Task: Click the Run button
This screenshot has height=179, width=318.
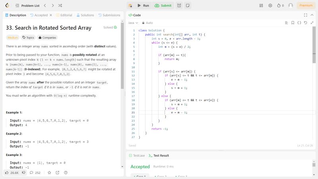Action: pos(143,6)
